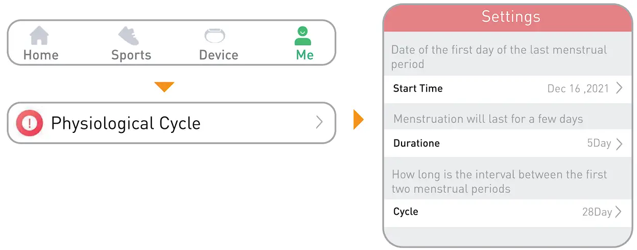Tap the green Me person icon

click(x=303, y=36)
